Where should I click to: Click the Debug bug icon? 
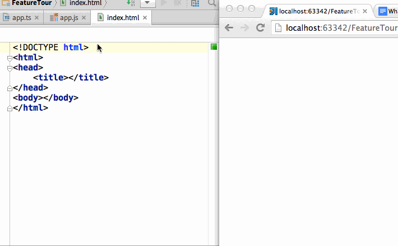(x=178, y=3)
